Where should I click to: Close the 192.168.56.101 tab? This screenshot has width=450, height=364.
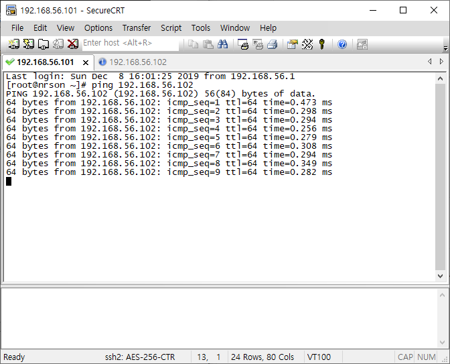coord(86,62)
